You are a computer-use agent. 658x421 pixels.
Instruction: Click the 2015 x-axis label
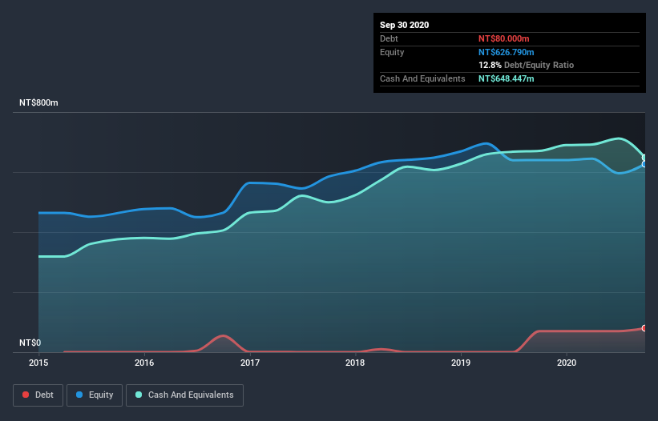38,363
